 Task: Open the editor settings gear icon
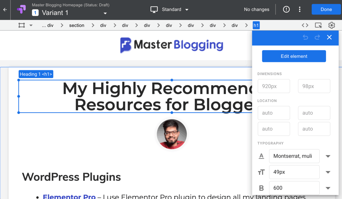pyautogui.click(x=331, y=25)
